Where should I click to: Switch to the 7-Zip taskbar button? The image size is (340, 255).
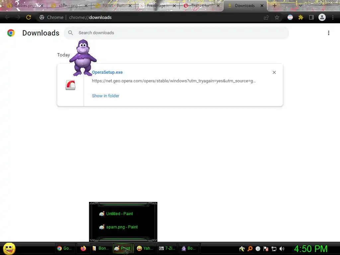click(x=167, y=248)
